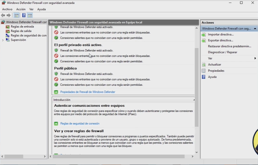Screen dimensions: 258x165
Task: Open the Ayuda menu
Action: tap(41, 9)
